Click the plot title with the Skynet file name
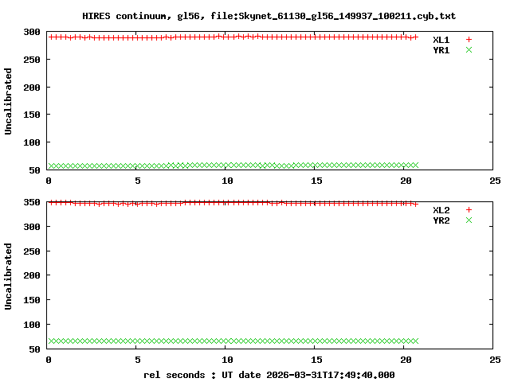This screenshot has height=382, width=510. point(269,16)
